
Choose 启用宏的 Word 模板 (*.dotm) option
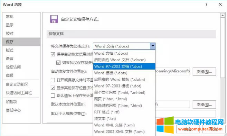124,80
